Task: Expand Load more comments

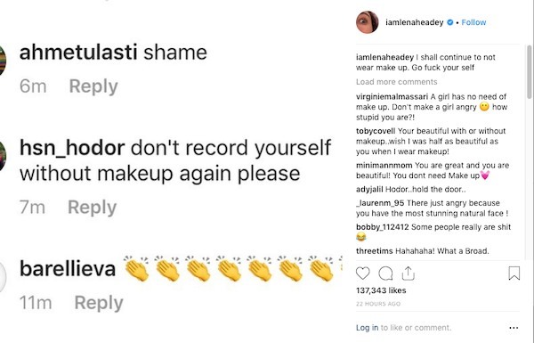Action: point(396,82)
